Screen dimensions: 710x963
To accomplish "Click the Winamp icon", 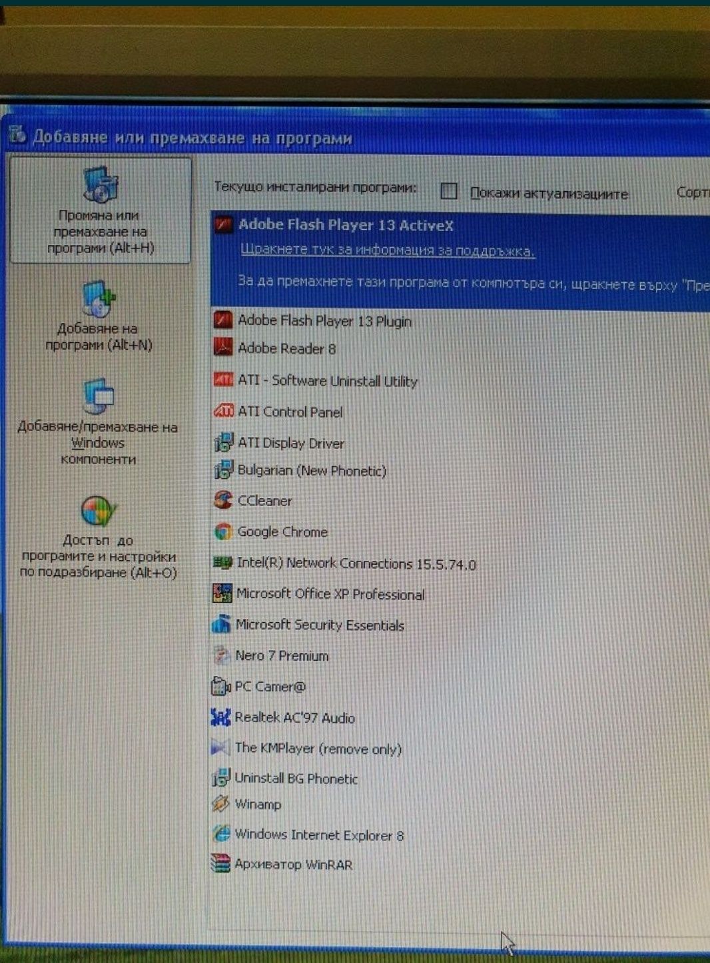I will pos(220,804).
